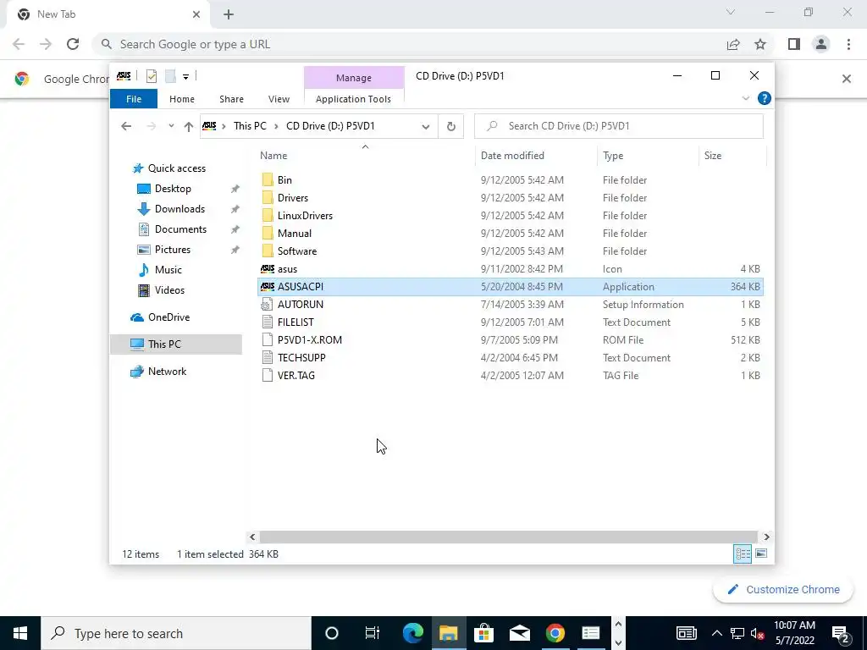Open Microsoft Store taskbar icon

click(483, 633)
